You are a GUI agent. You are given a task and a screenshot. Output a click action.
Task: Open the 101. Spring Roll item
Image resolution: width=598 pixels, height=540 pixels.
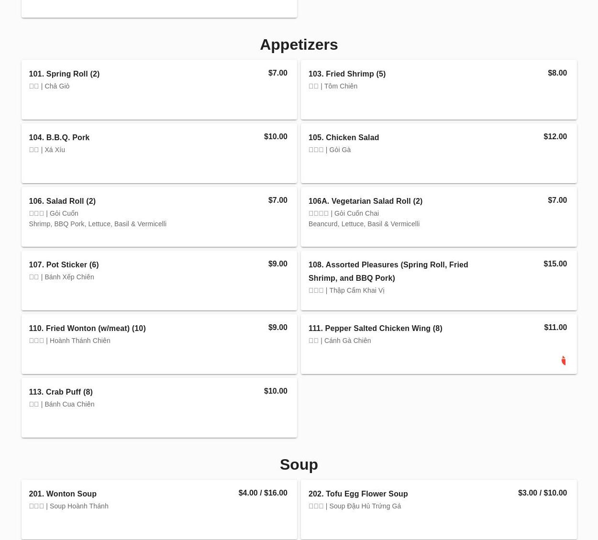(64, 74)
